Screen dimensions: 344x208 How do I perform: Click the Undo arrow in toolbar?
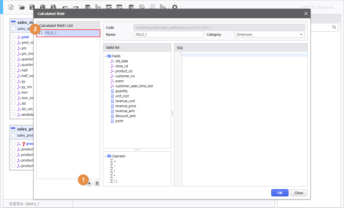(x=65, y=7)
